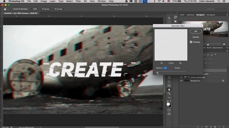Click the Wi-Fi icon in menu bar
Image resolution: width=229 pixels, height=128 pixels.
coord(159,1)
